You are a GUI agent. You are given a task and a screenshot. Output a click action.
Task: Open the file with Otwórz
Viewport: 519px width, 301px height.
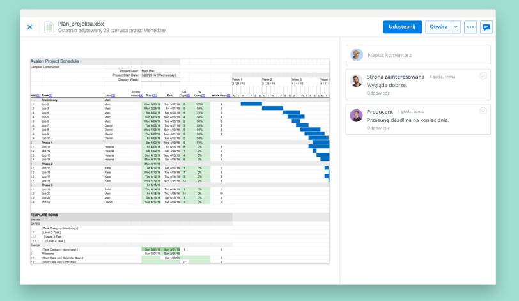tap(438, 27)
